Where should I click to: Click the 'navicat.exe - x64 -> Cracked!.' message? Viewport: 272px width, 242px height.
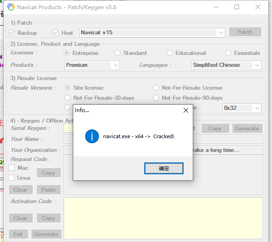139,136
